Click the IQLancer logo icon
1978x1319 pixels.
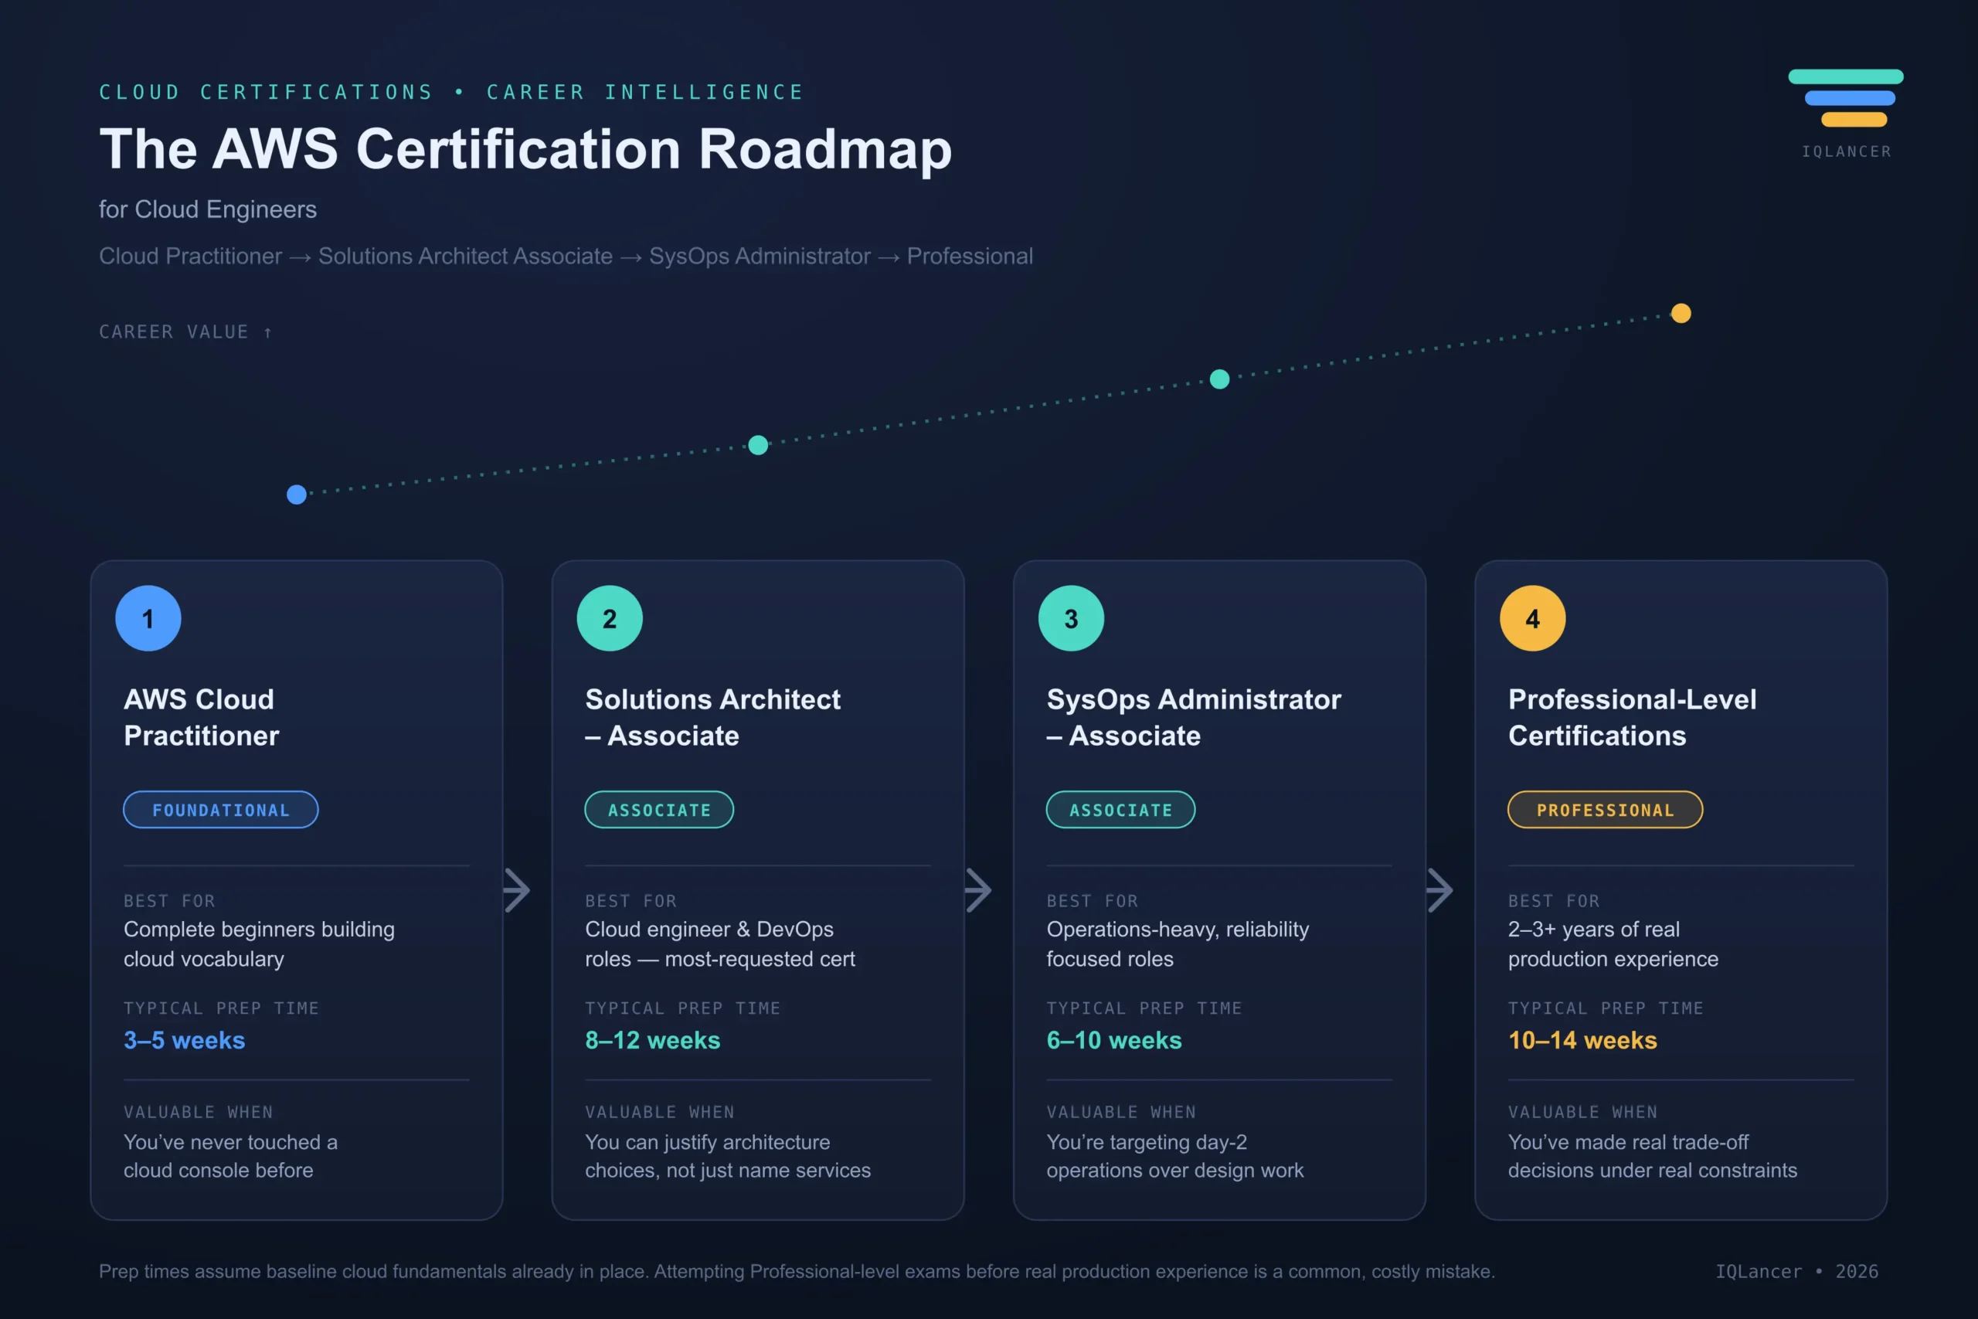1845,97
